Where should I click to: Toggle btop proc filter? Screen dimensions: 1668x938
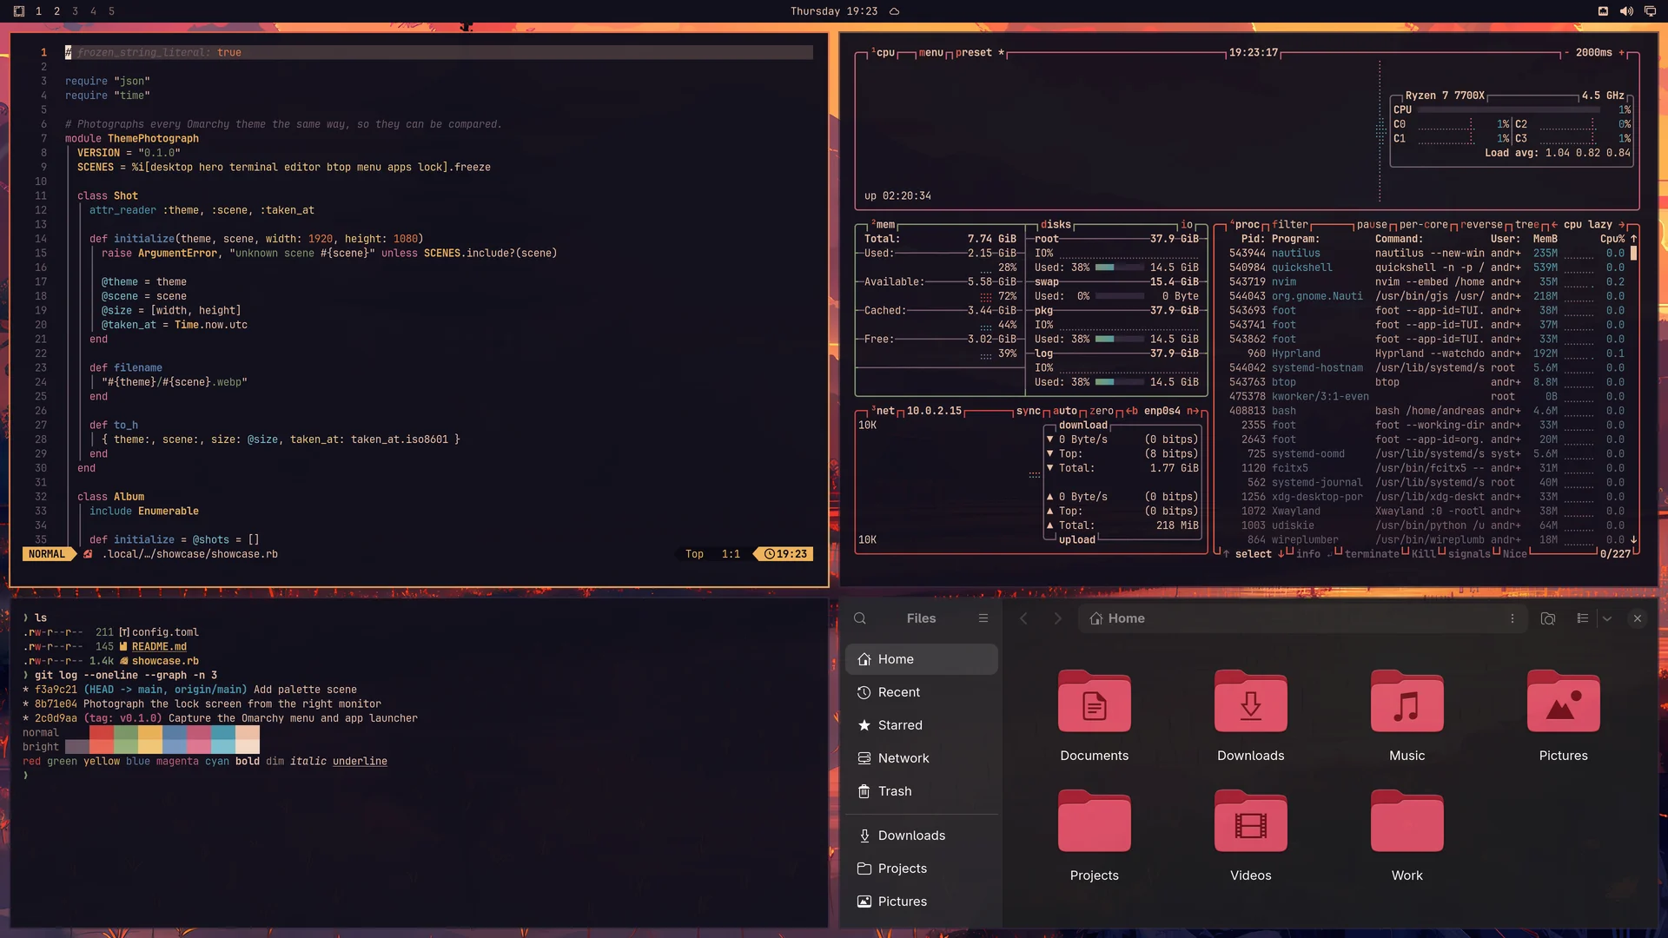click(1290, 225)
